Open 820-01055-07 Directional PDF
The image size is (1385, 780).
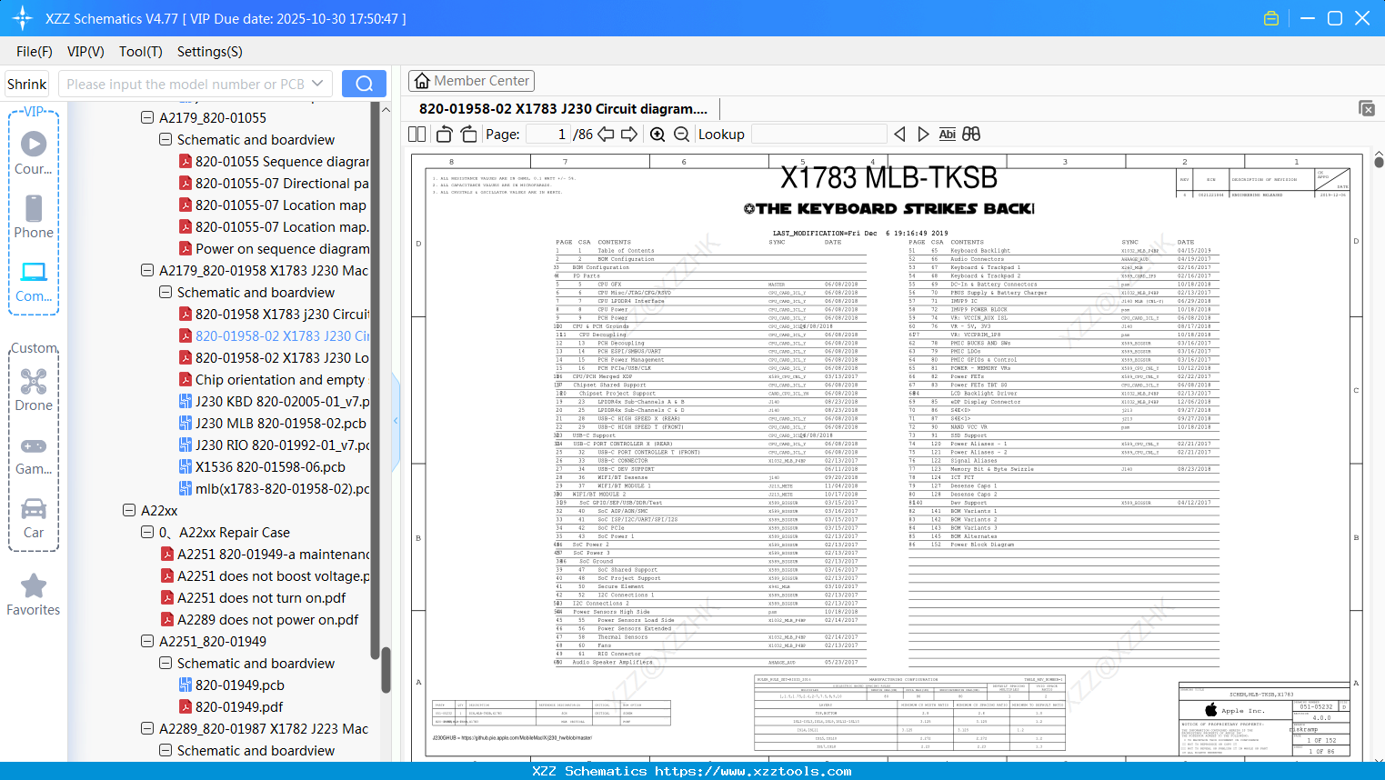pyautogui.click(x=274, y=183)
